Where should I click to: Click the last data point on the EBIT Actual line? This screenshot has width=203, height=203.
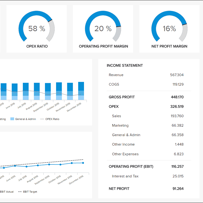point(82,163)
